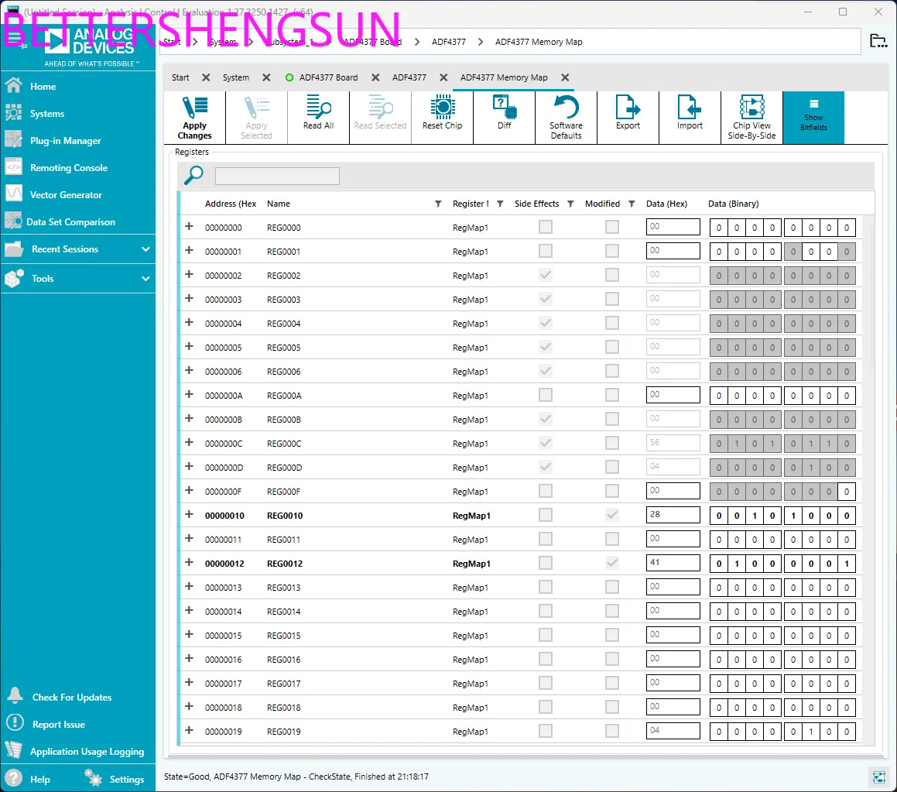Expand Recent Sessions section
Screen dimensions: 897x792
tap(78, 249)
